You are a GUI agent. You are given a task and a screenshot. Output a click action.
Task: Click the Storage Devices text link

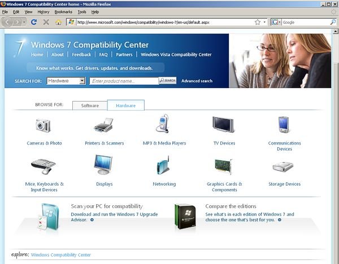tap(284, 184)
